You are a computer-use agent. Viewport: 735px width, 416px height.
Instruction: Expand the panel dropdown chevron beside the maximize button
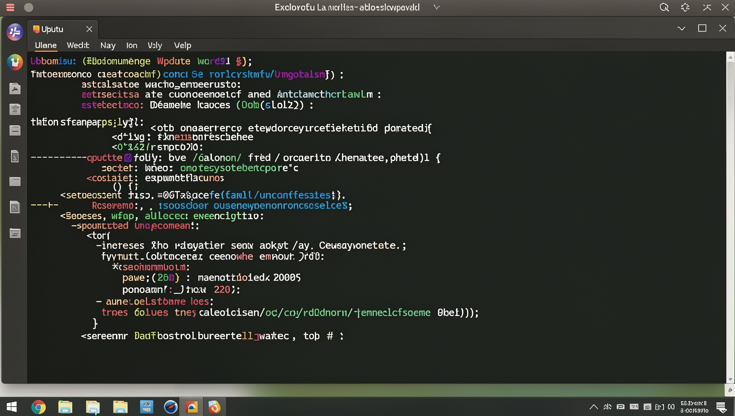coord(681,28)
